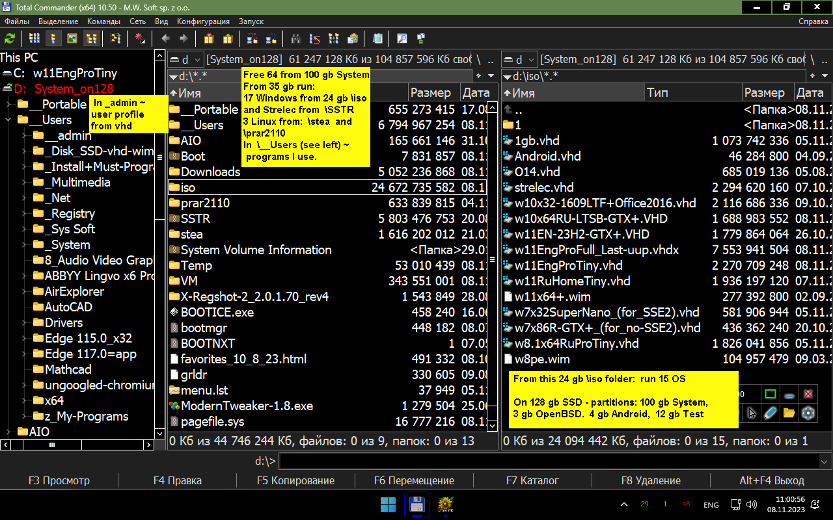Click F3 Просмотр button

click(x=59, y=480)
